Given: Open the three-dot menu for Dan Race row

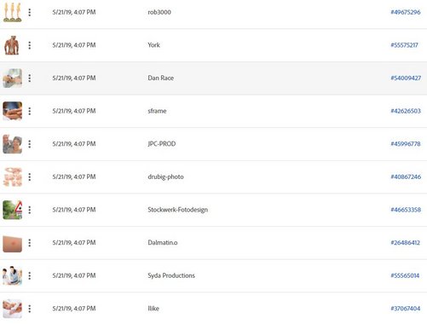Looking at the screenshot, I should 30,78.
